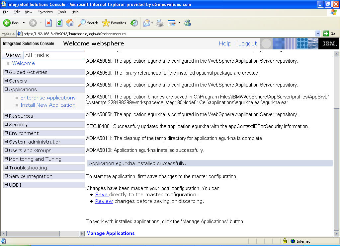Open the View menu
The width and height of the screenshot is (340, 246).
click(29, 12)
